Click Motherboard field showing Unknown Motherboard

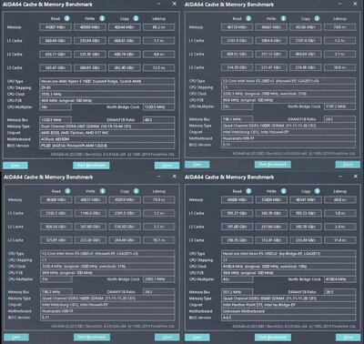288,311
